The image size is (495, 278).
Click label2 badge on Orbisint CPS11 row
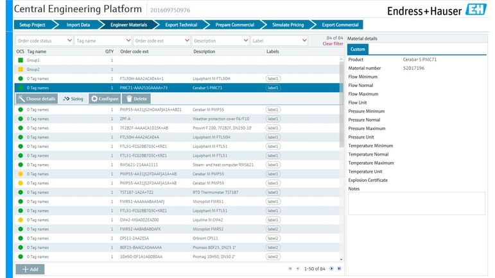273,238
